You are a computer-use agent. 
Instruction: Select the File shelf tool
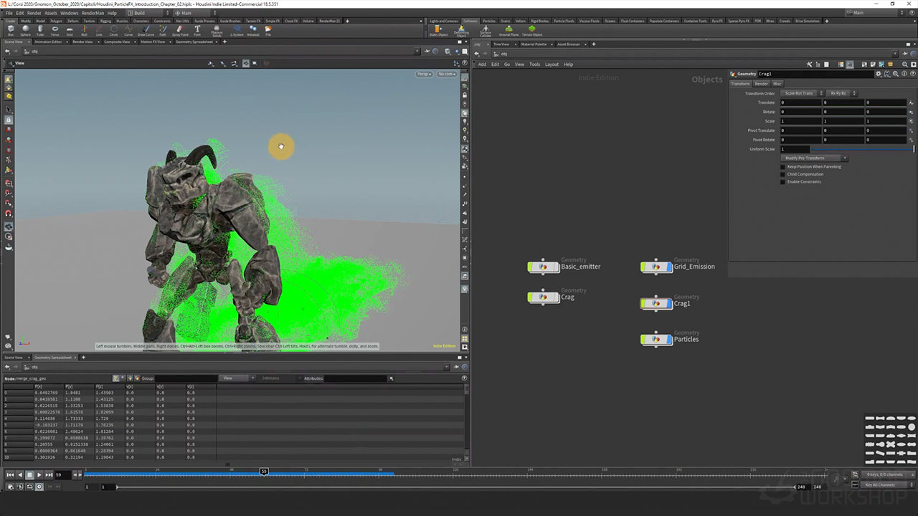point(268,30)
